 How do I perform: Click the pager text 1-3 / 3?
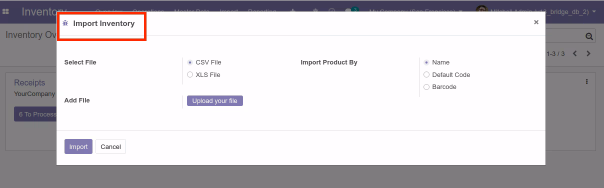(555, 53)
